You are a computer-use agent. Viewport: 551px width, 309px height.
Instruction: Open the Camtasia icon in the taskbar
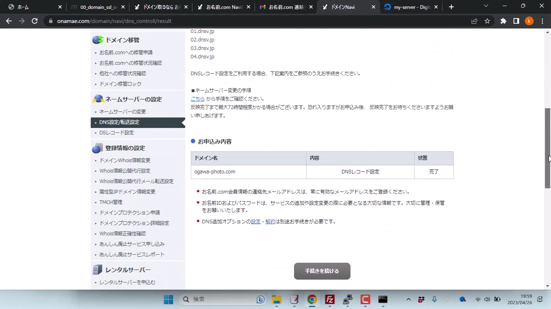[x=365, y=299]
